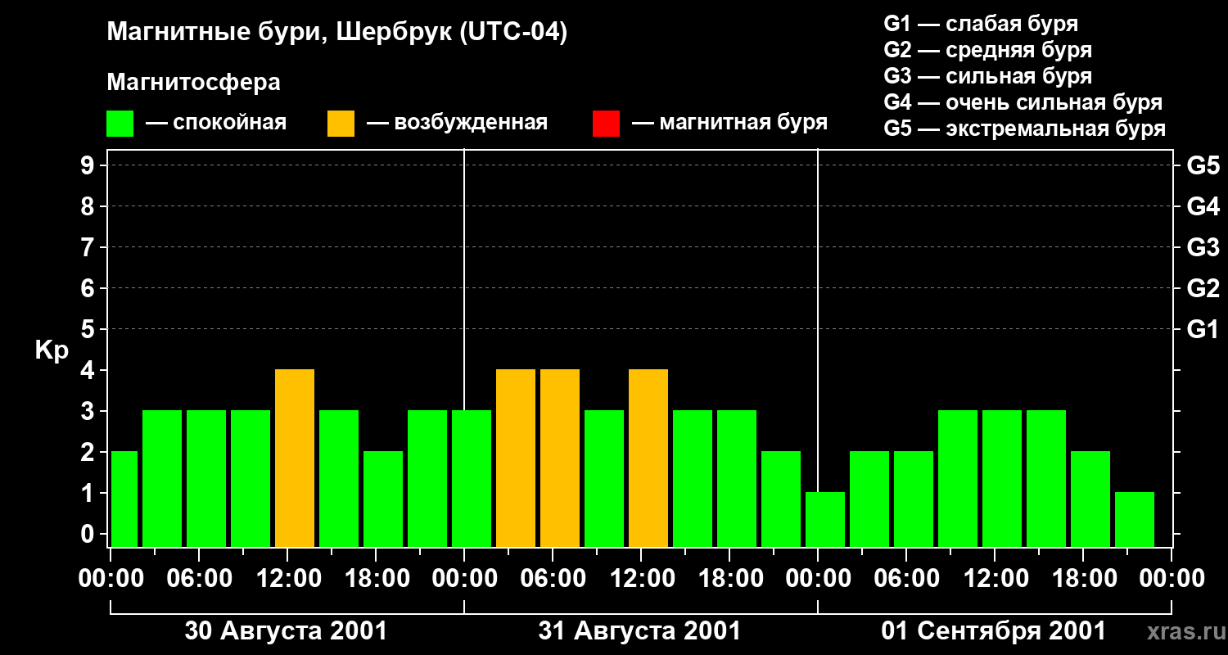Image resolution: width=1228 pixels, height=655 pixels.
Task: Click the 'G3' label on the right-hand axis
Action: [x=1203, y=247]
